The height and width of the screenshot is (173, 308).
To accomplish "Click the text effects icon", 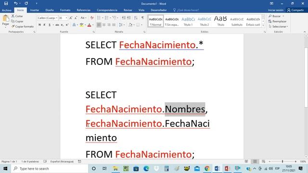I will click(74, 25).
